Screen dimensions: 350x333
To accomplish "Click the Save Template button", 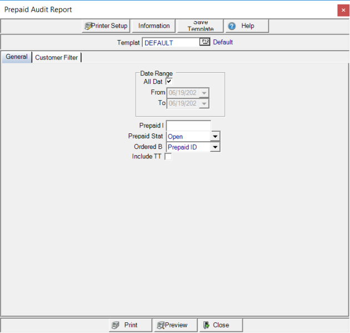I will (x=200, y=26).
